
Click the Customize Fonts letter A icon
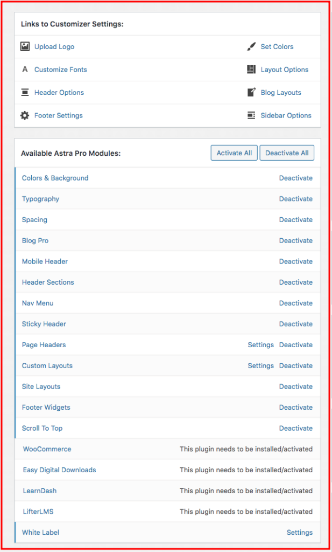tap(25, 70)
